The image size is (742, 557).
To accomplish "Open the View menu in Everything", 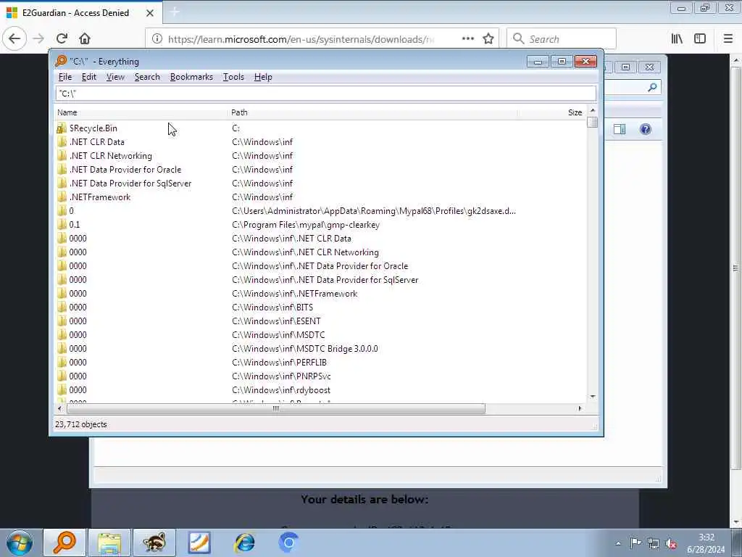I will (x=115, y=77).
